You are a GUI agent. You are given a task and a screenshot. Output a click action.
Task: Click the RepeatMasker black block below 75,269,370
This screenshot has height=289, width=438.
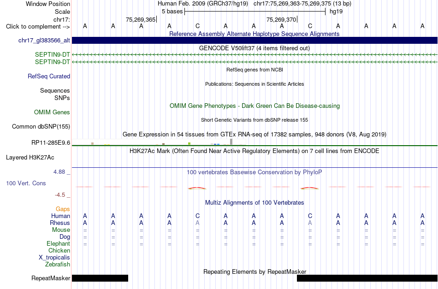[367, 278]
